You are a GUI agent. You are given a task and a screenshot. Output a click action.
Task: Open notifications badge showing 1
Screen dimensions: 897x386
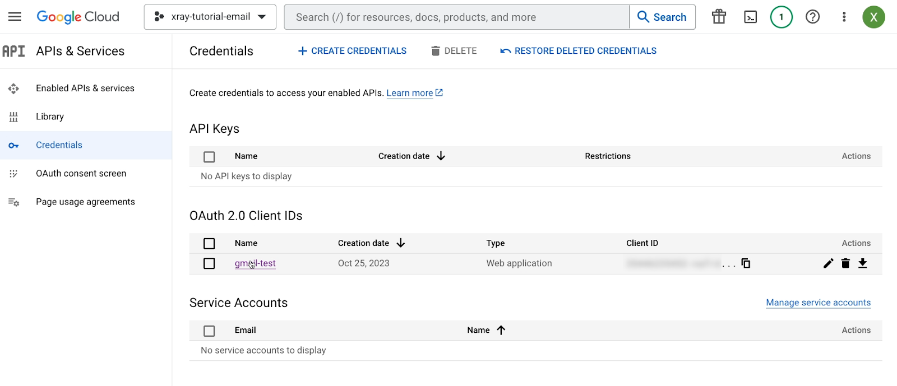point(781,17)
